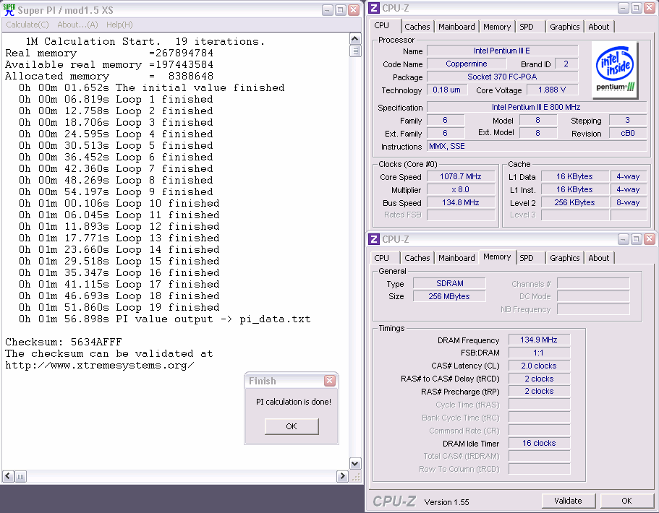Minimize the lower CPU-Z window
Viewport: 659px width, 513px height.
tap(624, 239)
